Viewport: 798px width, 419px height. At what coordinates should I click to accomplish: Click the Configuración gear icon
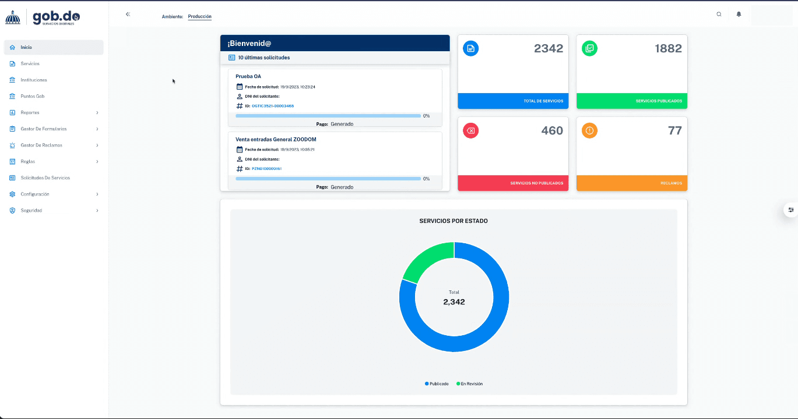[12, 194]
